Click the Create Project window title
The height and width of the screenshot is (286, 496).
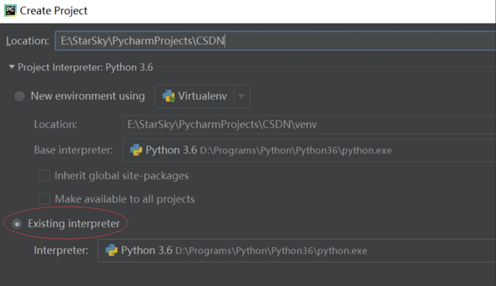[x=54, y=11]
